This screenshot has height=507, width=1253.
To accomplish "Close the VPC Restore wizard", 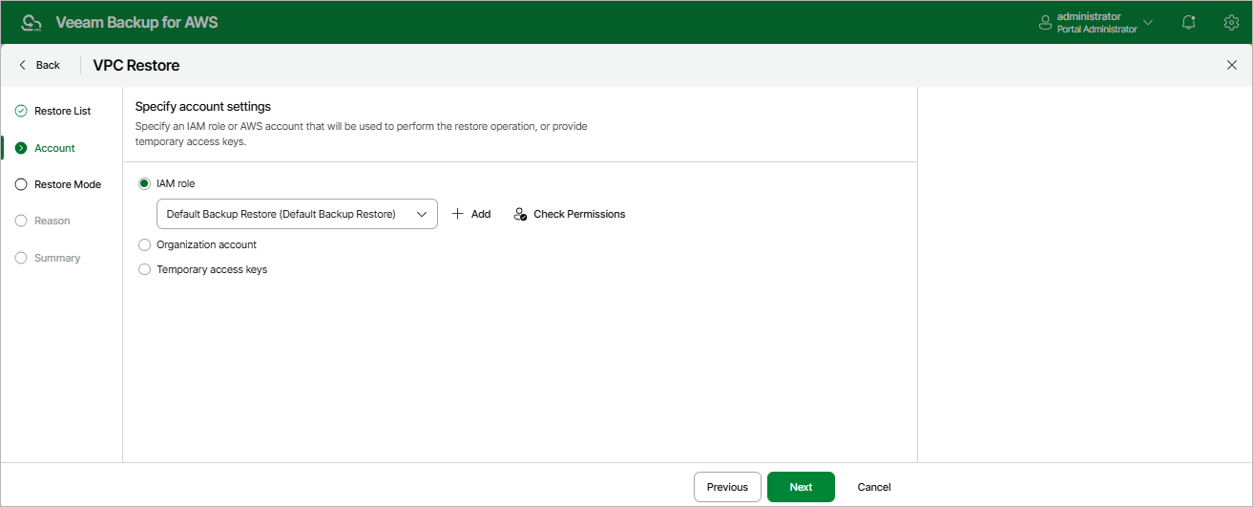I will [1231, 65].
